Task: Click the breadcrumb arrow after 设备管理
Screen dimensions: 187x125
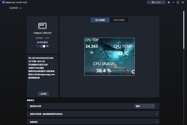Action: (x=20, y=8)
